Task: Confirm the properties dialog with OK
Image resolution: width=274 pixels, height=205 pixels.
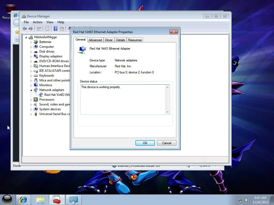Action: pyautogui.click(x=145, y=143)
